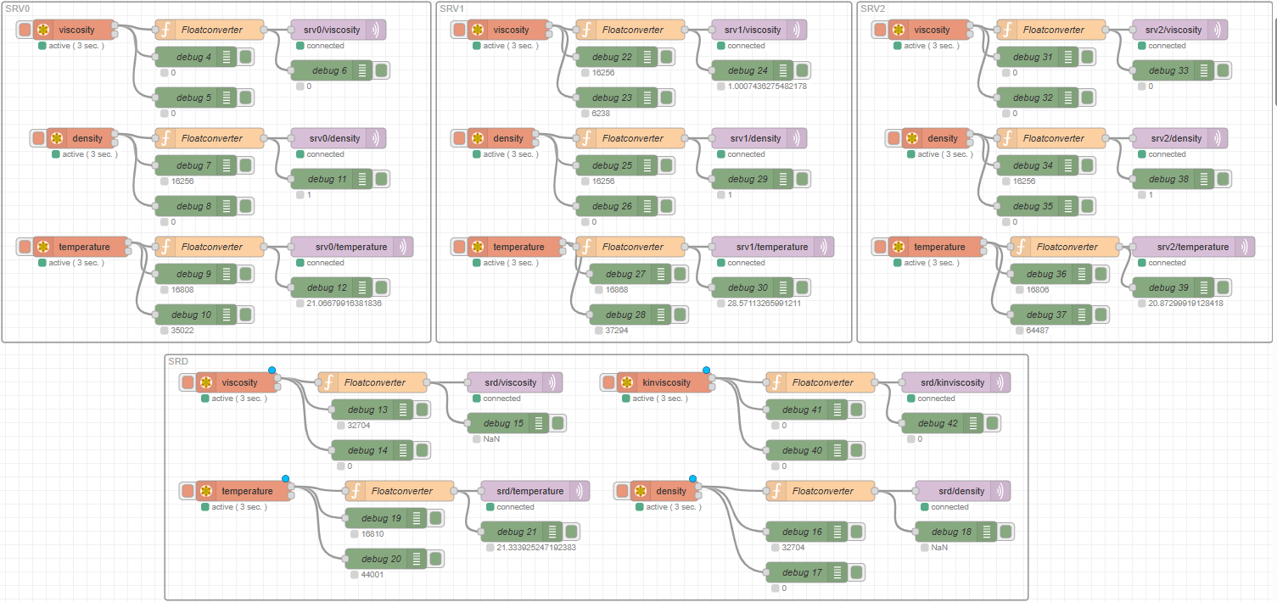Toggle debug 30 node button

(x=802, y=287)
